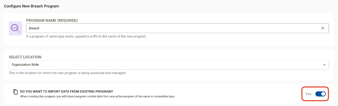Focus the Program Name input field
Screen dimensions: 338x106
tap(177, 28)
